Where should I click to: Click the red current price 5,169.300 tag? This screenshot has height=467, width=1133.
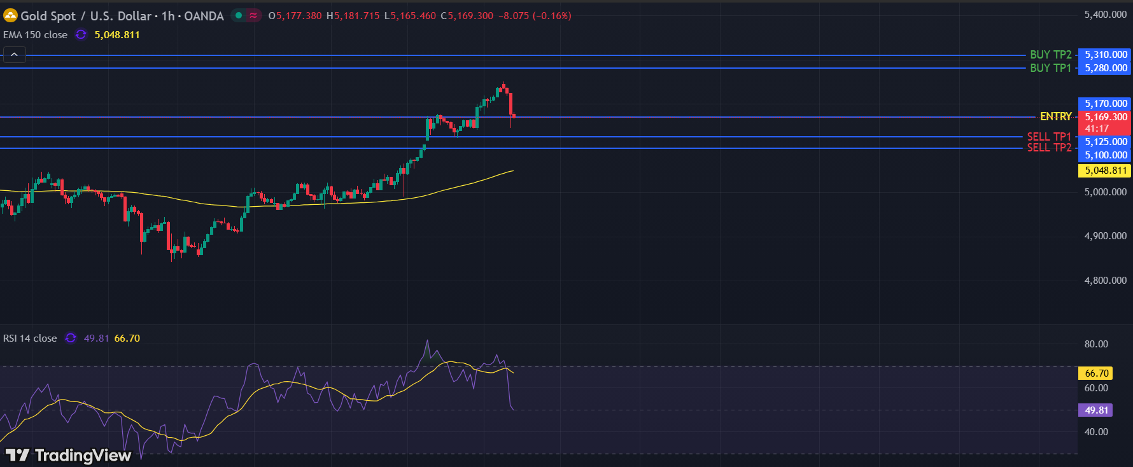1106,117
